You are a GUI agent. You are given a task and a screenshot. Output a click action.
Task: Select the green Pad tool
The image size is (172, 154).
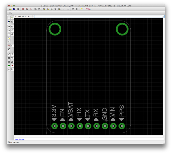(9, 65)
